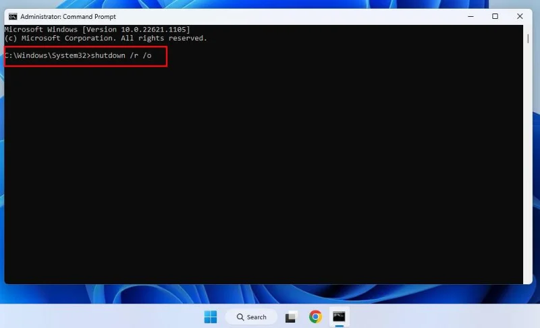Open Task View from the taskbar
Image resolution: width=540 pixels, height=328 pixels.
[291, 317]
